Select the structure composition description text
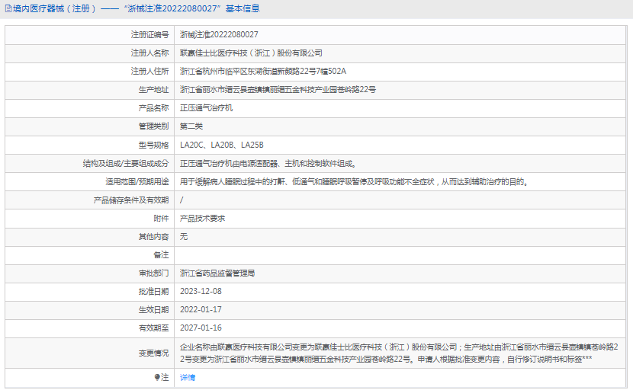The width and height of the screenshot is (633, 390). click(268, 163)
